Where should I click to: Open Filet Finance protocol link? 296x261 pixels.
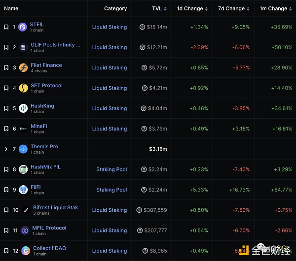pyautogui.click(x=46, y=65)
